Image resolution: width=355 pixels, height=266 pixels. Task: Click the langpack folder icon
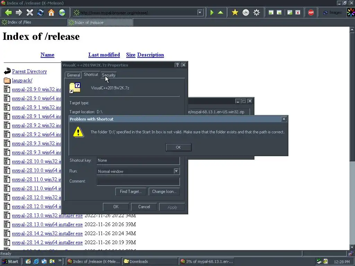tap(7, 80)
